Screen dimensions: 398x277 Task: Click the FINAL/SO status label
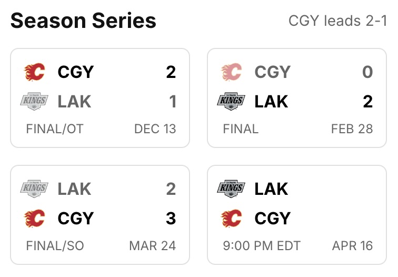pos(55,245)
